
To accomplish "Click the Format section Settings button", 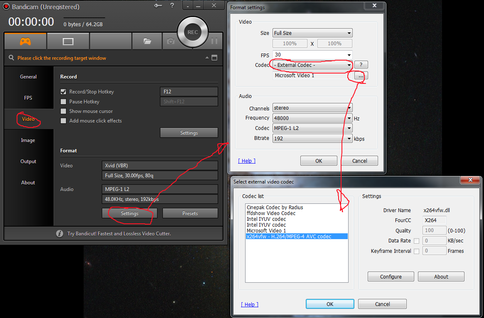I will 130,213.
